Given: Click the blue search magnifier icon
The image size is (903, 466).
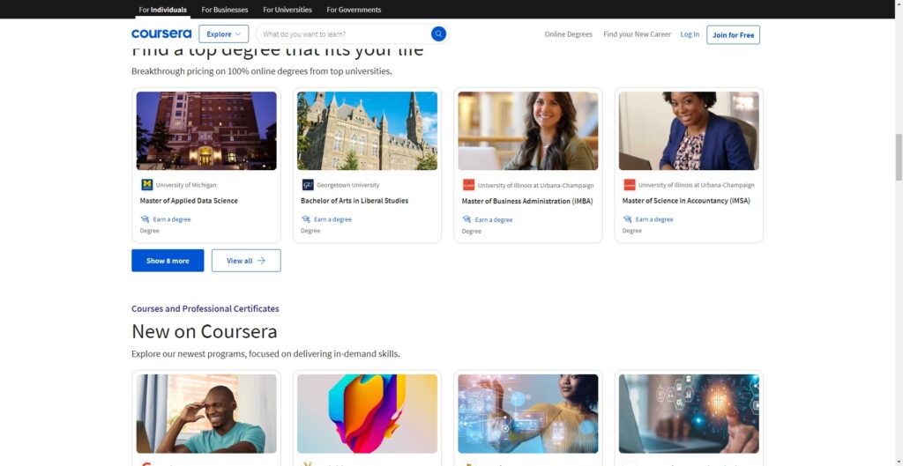Looking at the screenshot, I should pyautogui.click(x=438, y=34).
